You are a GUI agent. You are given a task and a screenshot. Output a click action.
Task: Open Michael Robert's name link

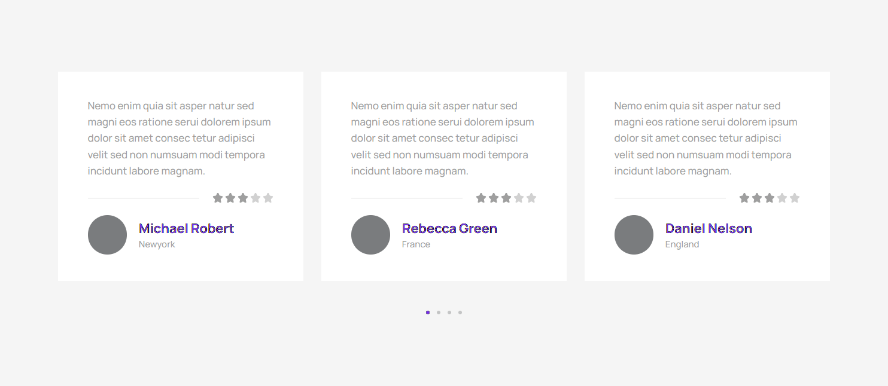[x=186, y=228]
